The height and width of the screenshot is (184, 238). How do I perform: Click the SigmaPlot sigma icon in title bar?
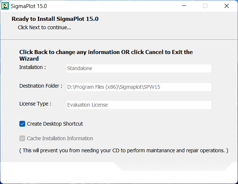click(x=5, y=6)
